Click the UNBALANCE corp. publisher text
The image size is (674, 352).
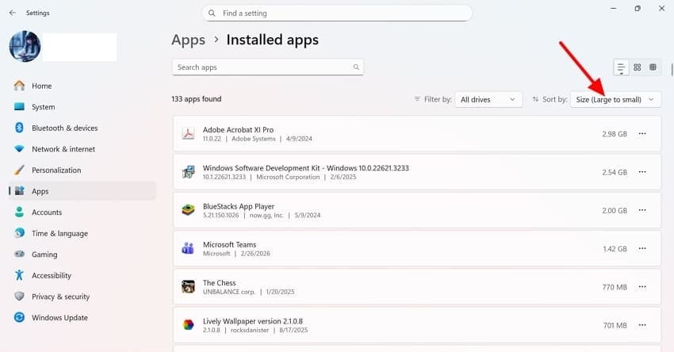click(x=228, y=292)
